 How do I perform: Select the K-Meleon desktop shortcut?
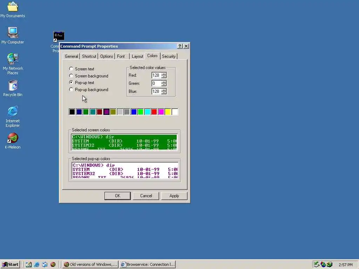(13, 141)
